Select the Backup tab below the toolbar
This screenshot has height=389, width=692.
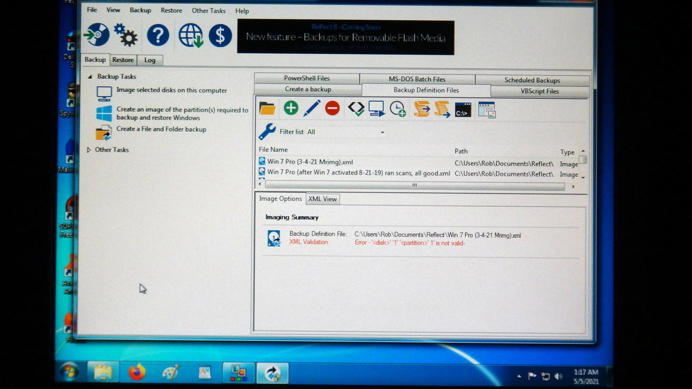95,59
